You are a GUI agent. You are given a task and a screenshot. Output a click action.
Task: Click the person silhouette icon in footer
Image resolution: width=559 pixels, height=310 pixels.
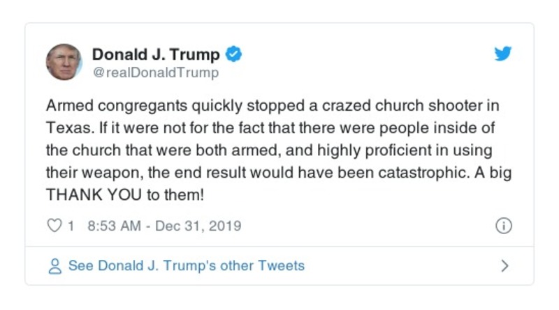click(x=54, y=266)
